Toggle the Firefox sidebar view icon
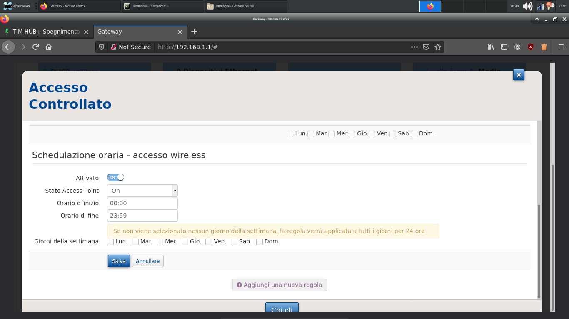Viewport: 569px width, 319px height. [x=504, y=47]
